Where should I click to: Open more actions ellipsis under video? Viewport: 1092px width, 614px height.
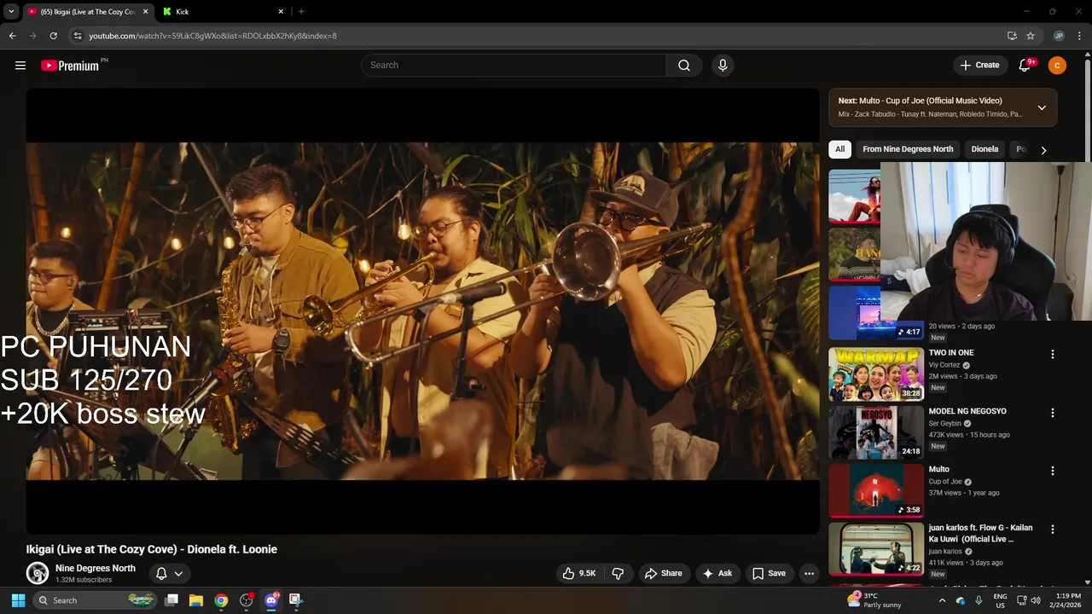tap(809, 573)
